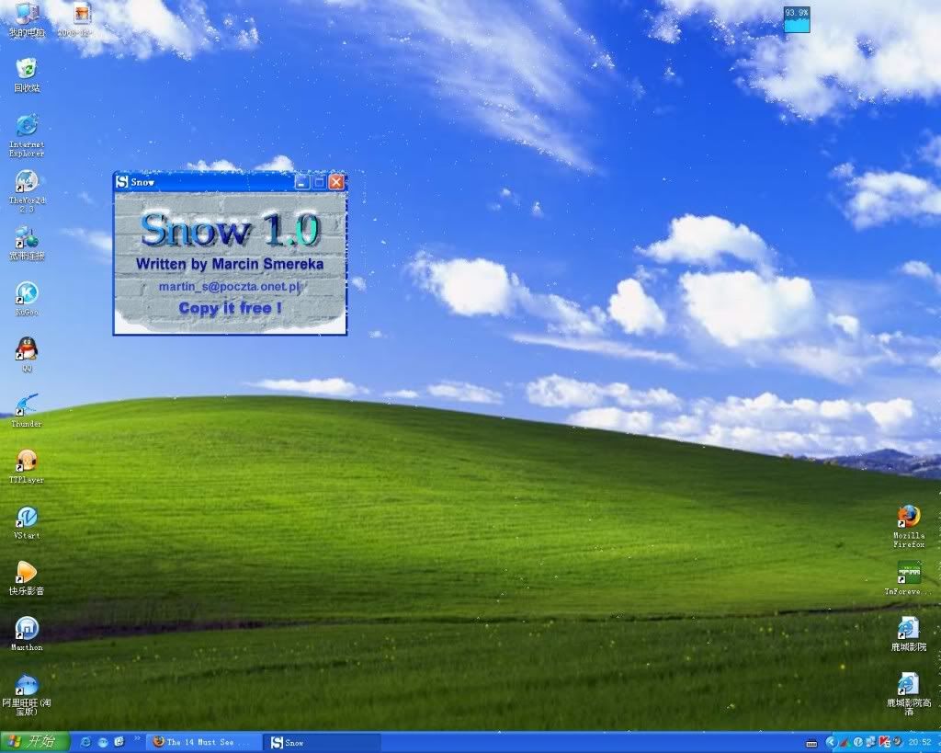Select the orange play media player shortcut
941x753 pixels.
point(27,577)
